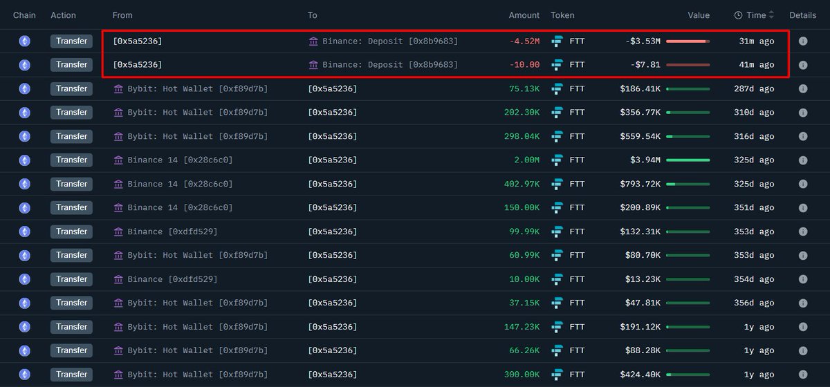Open Binance: Deposit [0x8b9683] link in the first row
Image resolution: width=830 pixels, height=387 pixels.
pos(390,41)
